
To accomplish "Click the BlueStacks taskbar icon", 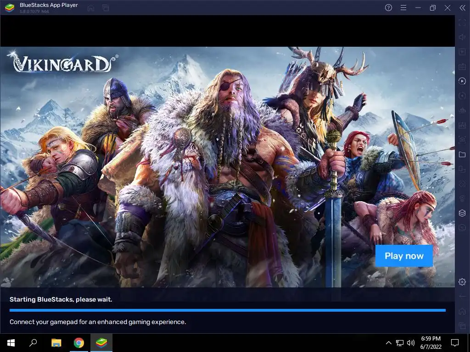I will [101, 343].
